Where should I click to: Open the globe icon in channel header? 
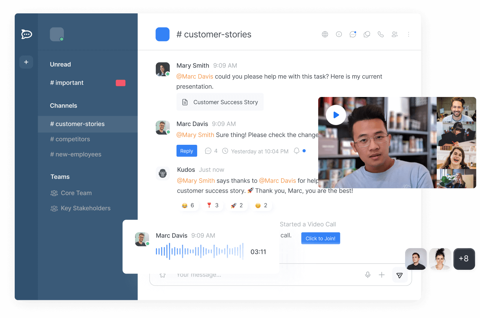(325, 34)
